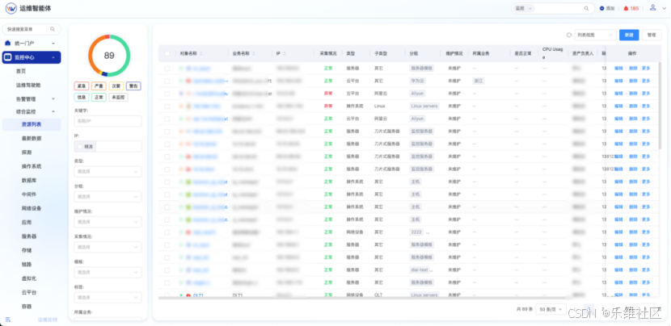
Task: Click the 浙江 tag in 所属业务 column
Action: coord(479,81)
